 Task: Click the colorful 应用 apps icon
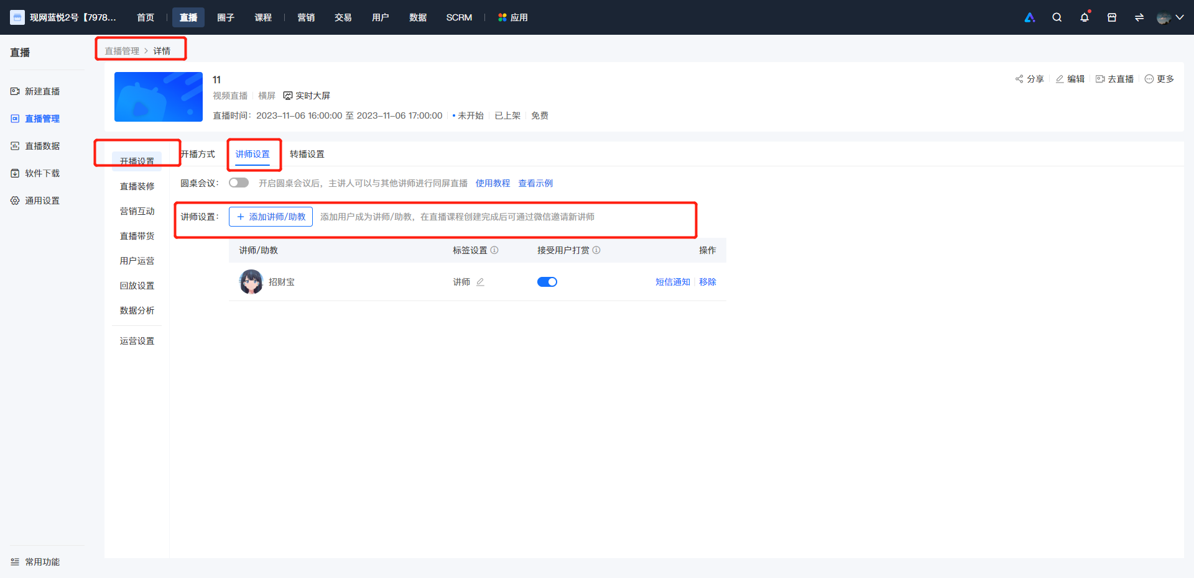click(x=502, y=17)
